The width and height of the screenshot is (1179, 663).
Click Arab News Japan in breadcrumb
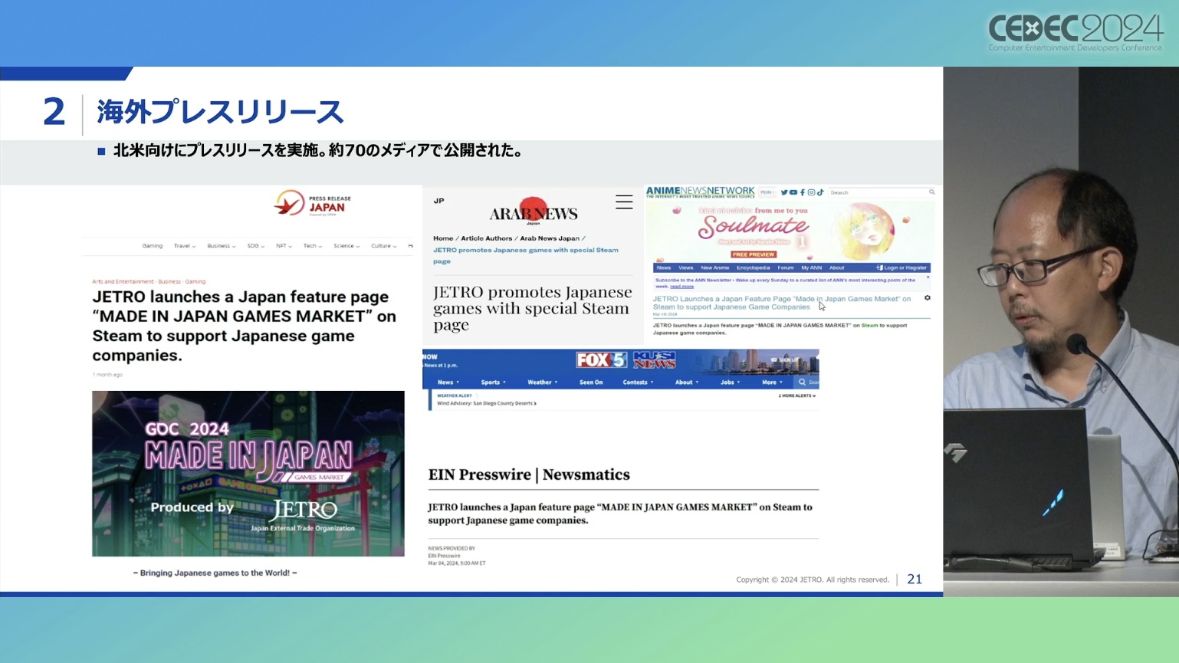[x=550, y=238]
